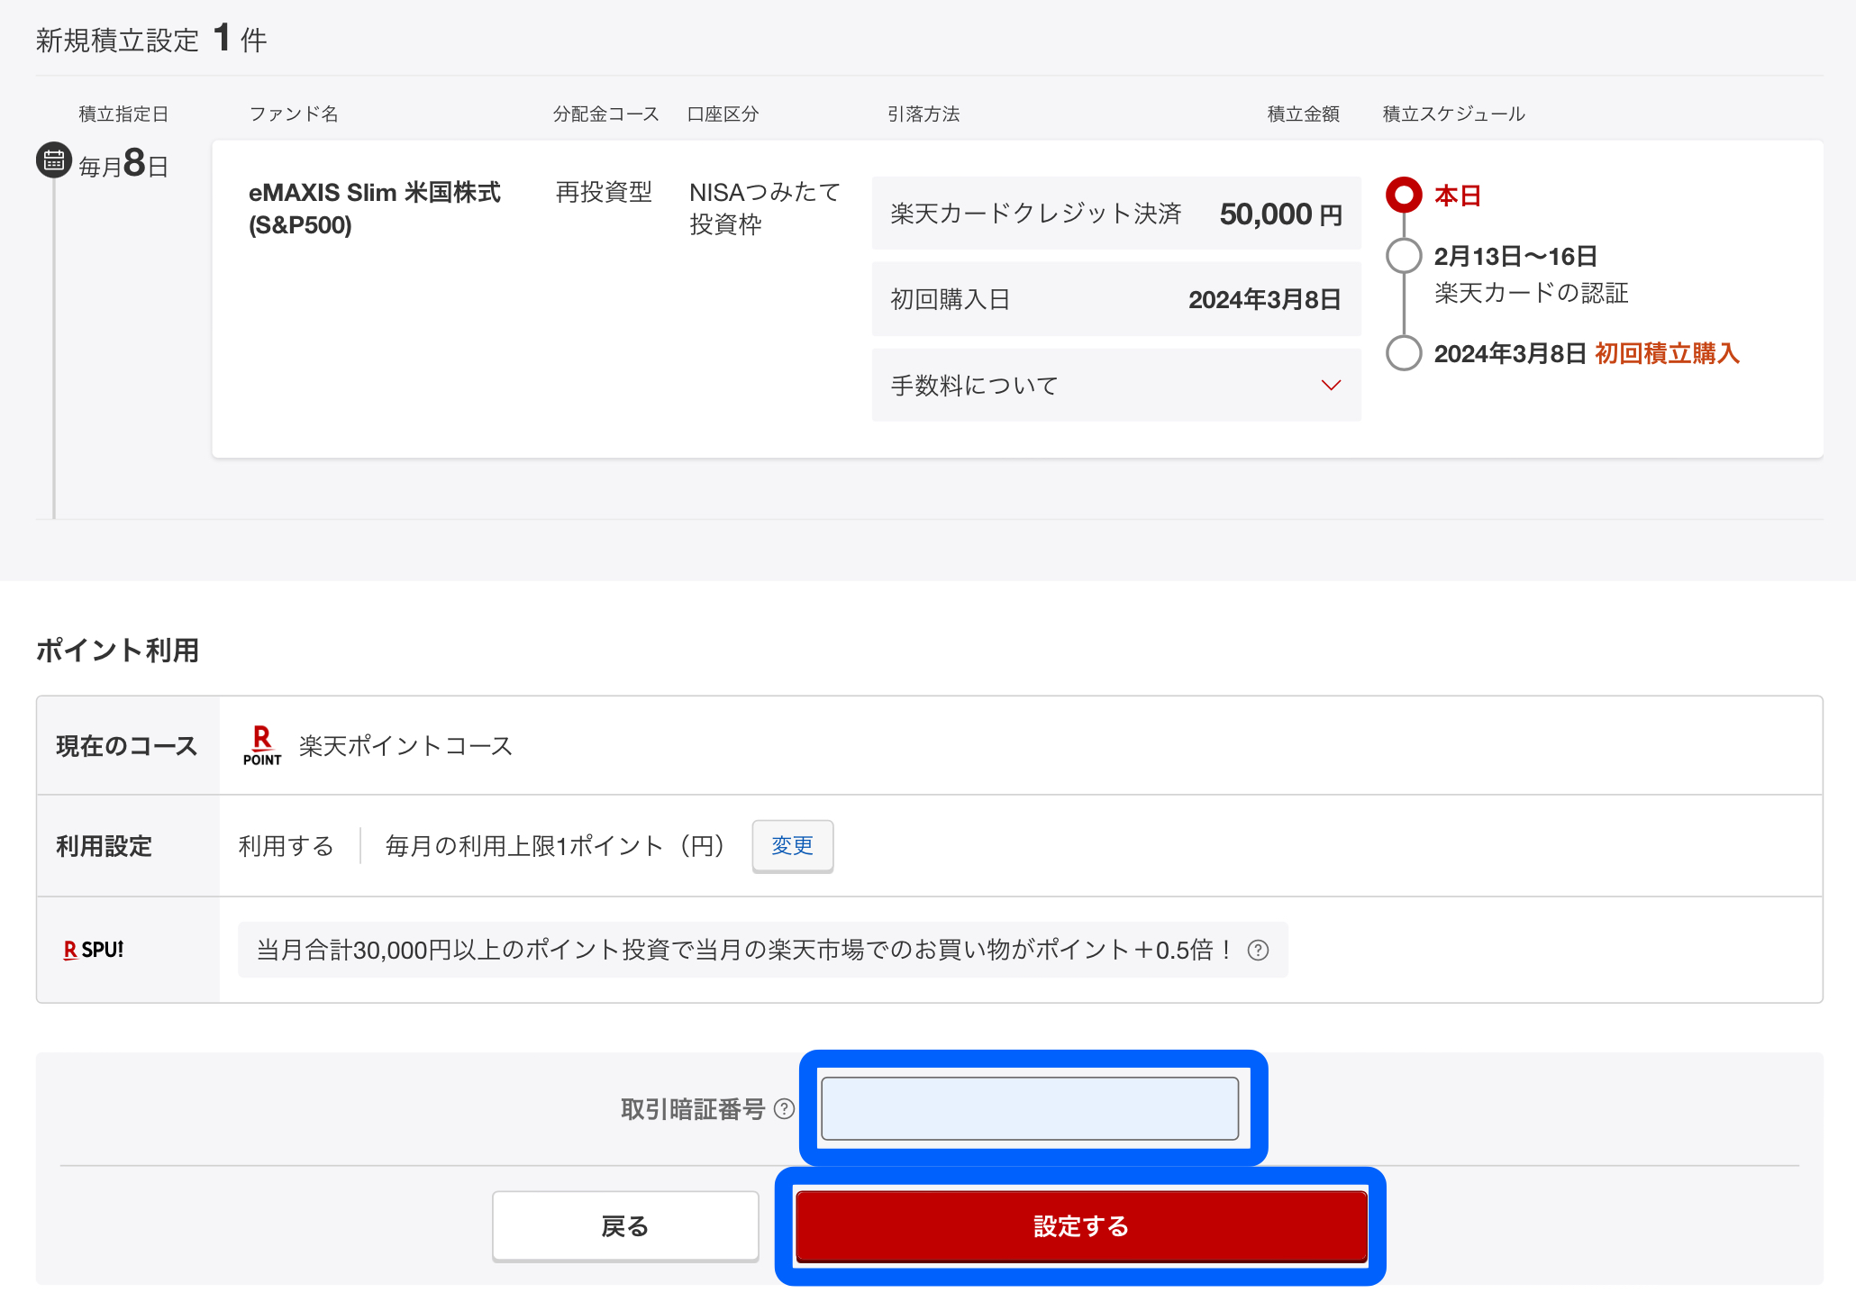Click the 楽天カードの認証 text

[x=1531, y=293]
